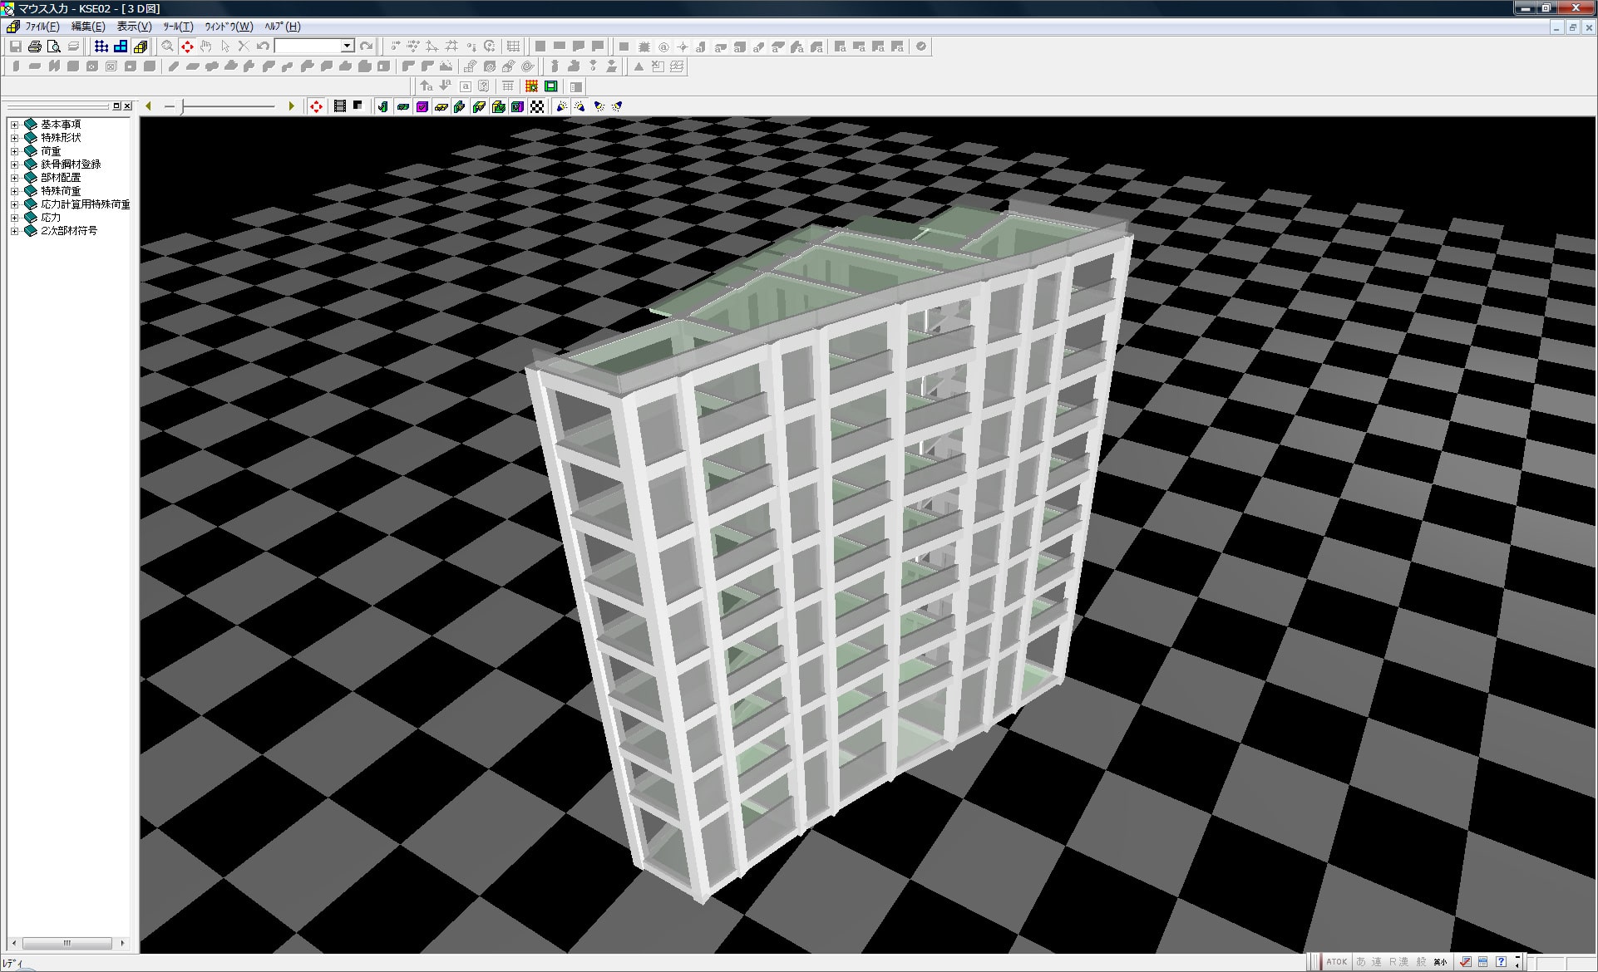The width and height of the screenshot is (1598, 972).
Task: Activate the yellow 3D cube view icon
Action: click(140, 47)
